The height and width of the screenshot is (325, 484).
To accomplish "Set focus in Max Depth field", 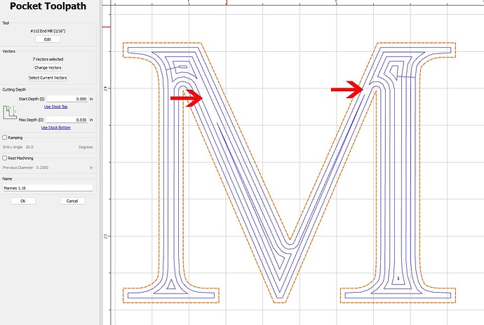I will (67, 120).
